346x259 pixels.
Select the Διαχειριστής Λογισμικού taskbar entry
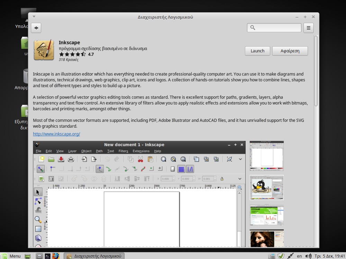tap(94, 256)
